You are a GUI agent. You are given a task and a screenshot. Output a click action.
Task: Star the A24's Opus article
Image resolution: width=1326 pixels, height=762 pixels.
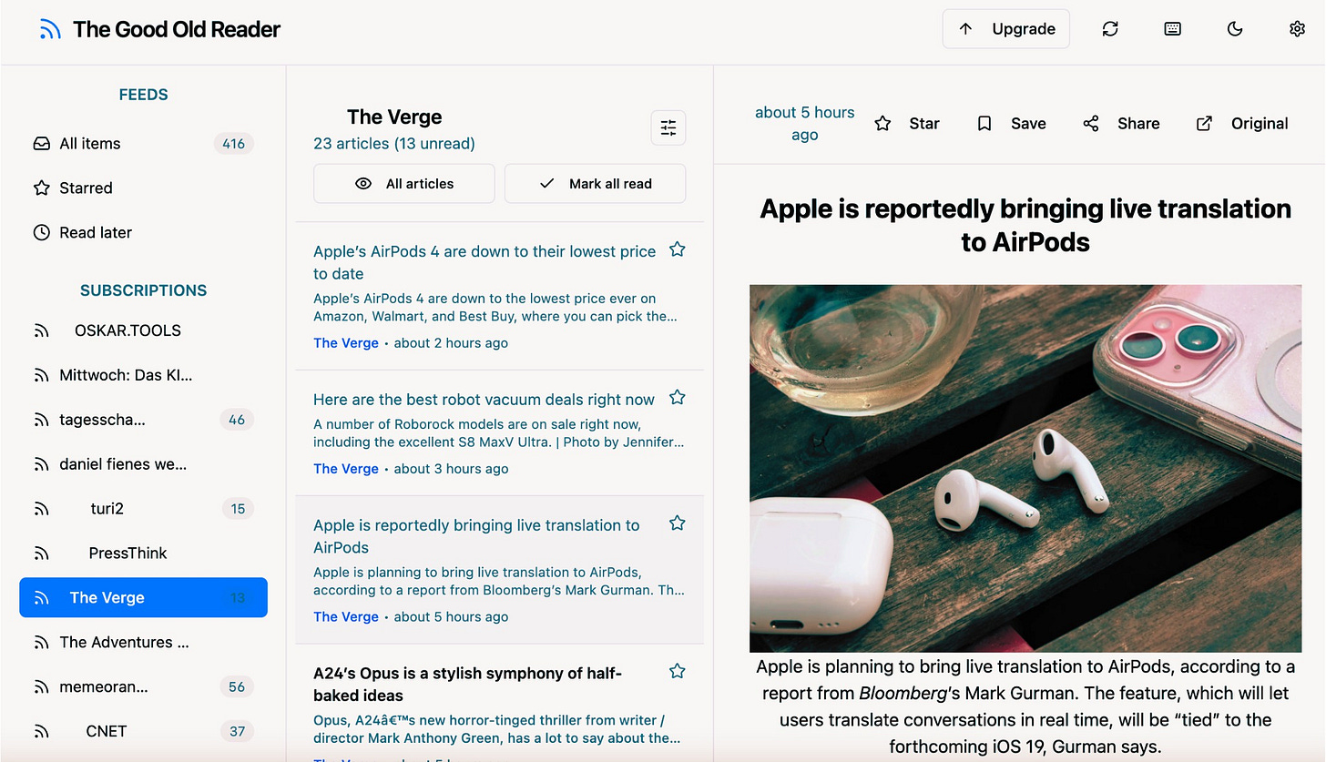(677, 671)
